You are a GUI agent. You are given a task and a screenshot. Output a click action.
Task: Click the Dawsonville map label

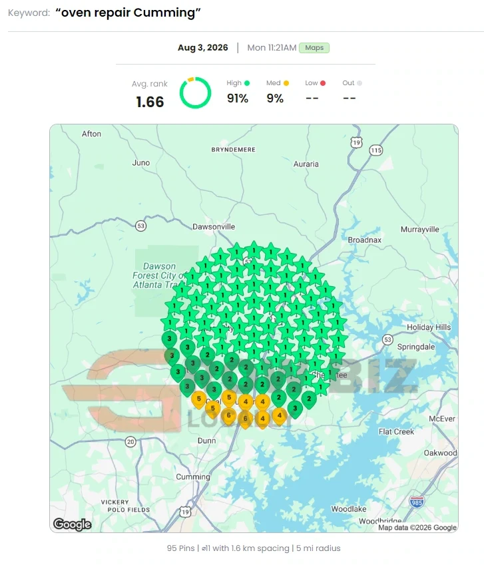tap(213, 227)
